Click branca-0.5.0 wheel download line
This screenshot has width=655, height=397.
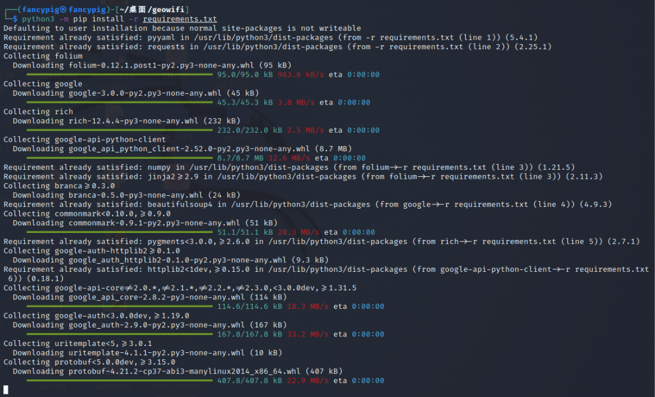coord(127,195)
